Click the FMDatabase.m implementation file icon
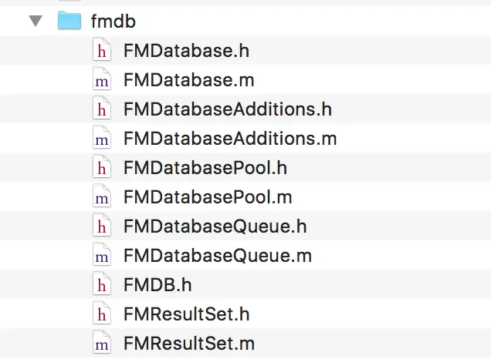Screen dimensions: 491x359 pyautogui.click(x=102, y=79)
